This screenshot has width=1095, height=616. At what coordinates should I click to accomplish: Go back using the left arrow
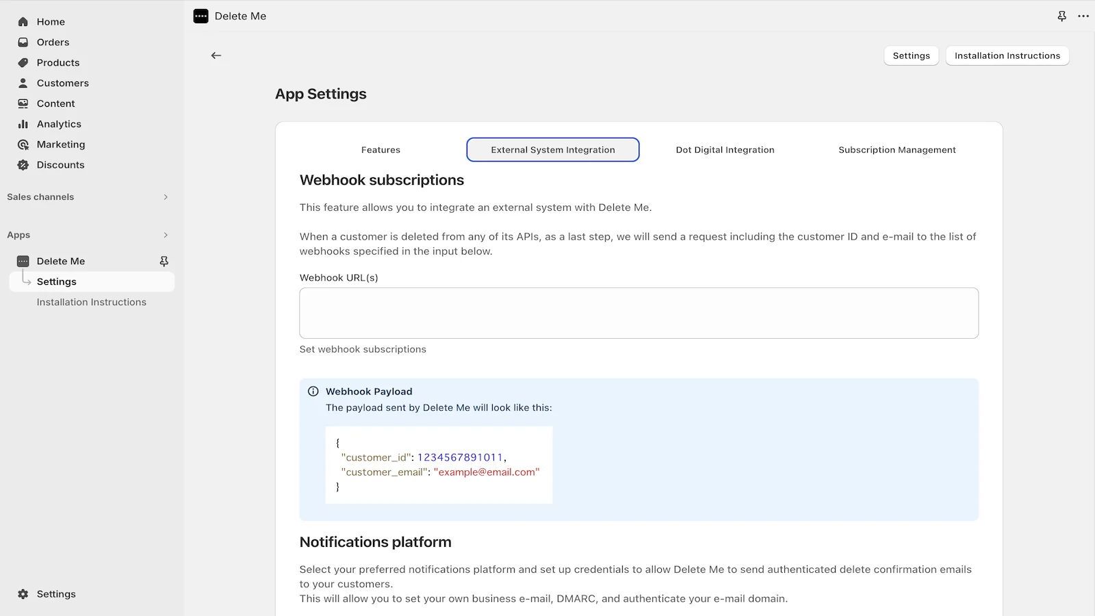(216, 55)
